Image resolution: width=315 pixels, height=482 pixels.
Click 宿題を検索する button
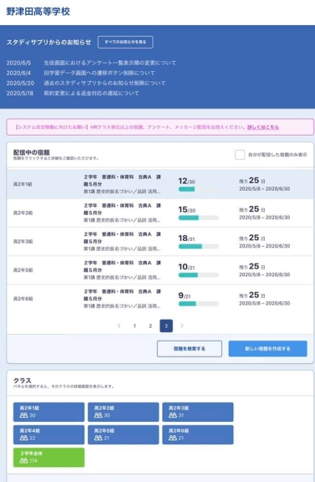(x=190, y=349)
